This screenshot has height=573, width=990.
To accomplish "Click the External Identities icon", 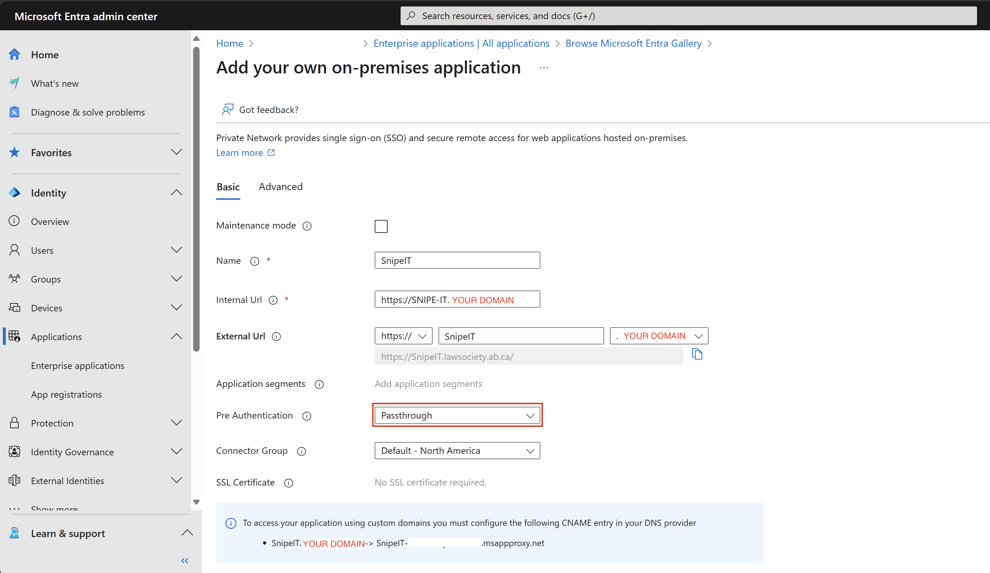I will pyautogui.click(x=14, y=480).
